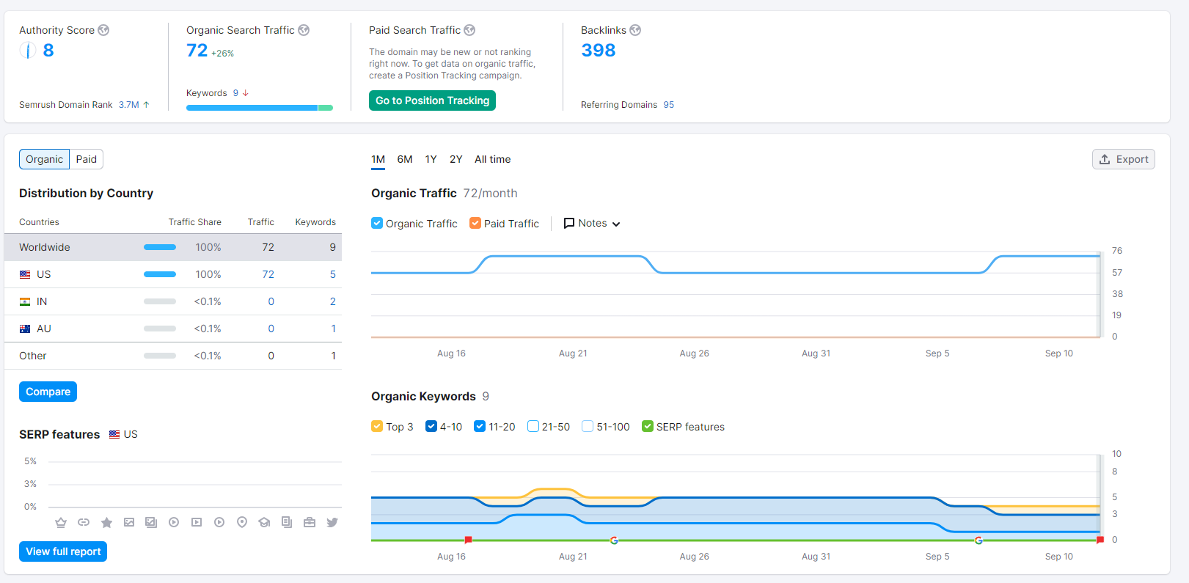Click the up arrow beside Semrush Domain Rank
This screenshot has width=1189, height=583.
click(x=147, y=105)
